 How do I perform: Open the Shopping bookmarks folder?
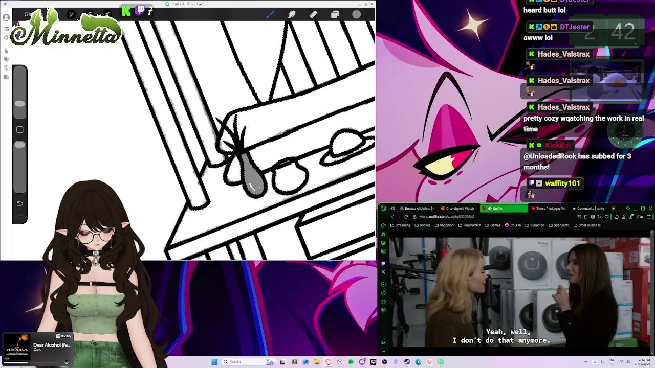(444, 225)
